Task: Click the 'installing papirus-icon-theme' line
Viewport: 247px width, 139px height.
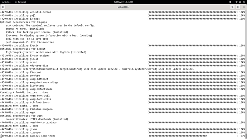Action: (x=28, y=136)
